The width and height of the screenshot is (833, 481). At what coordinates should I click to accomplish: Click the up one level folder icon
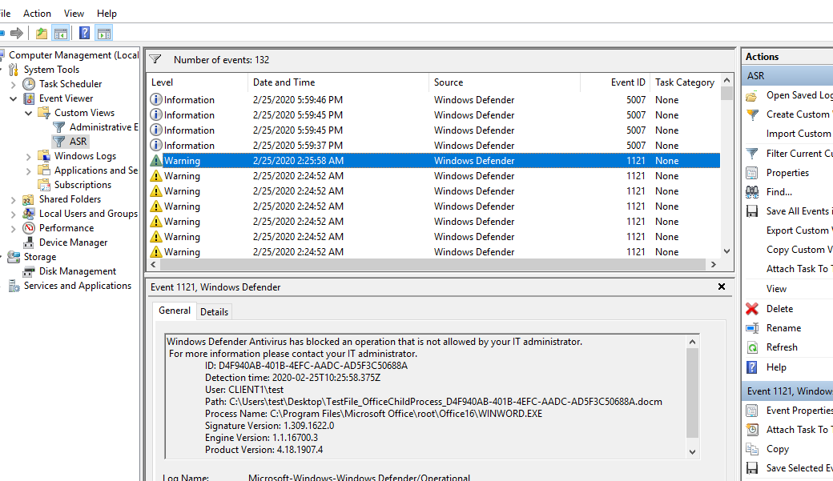point(42,34)
